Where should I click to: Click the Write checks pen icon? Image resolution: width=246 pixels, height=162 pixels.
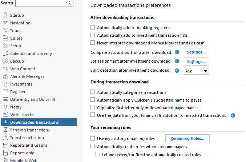(x=5, y=115)
